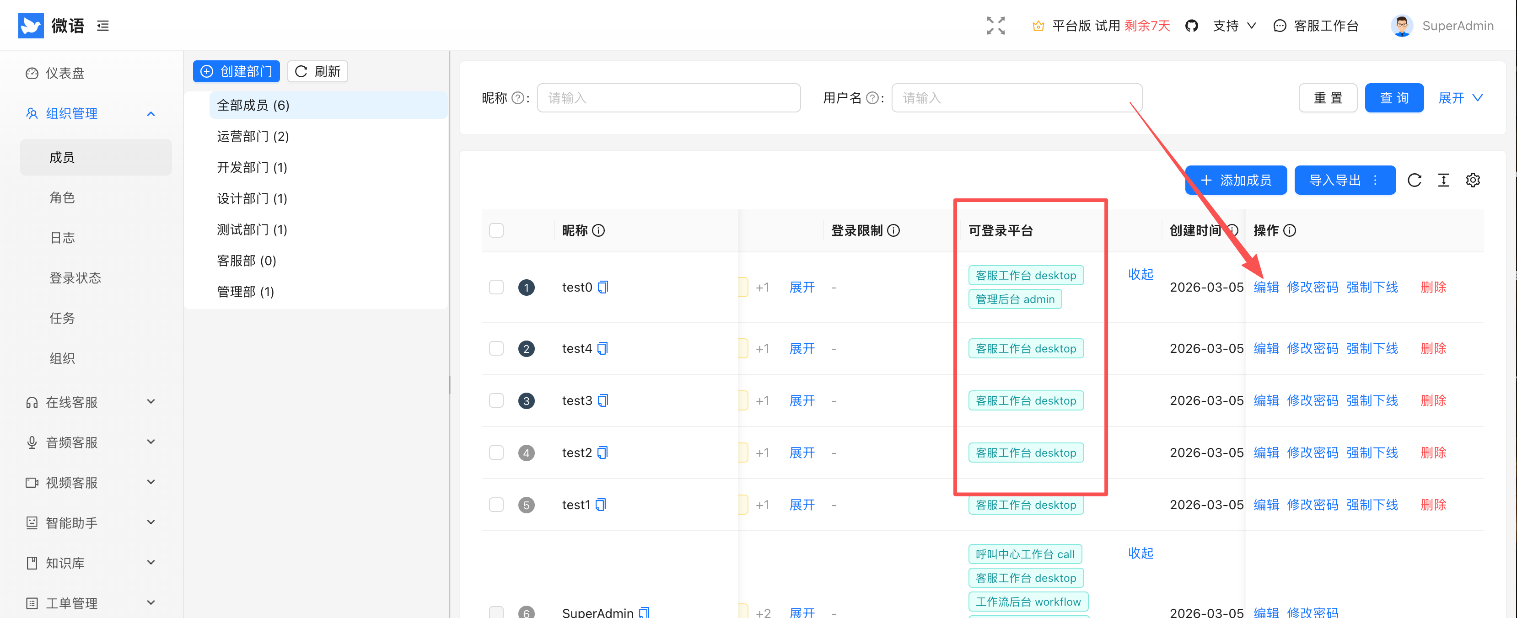
Task: Open the 角色 menu item
Action: pyautogui.click(x=62, y=197)
